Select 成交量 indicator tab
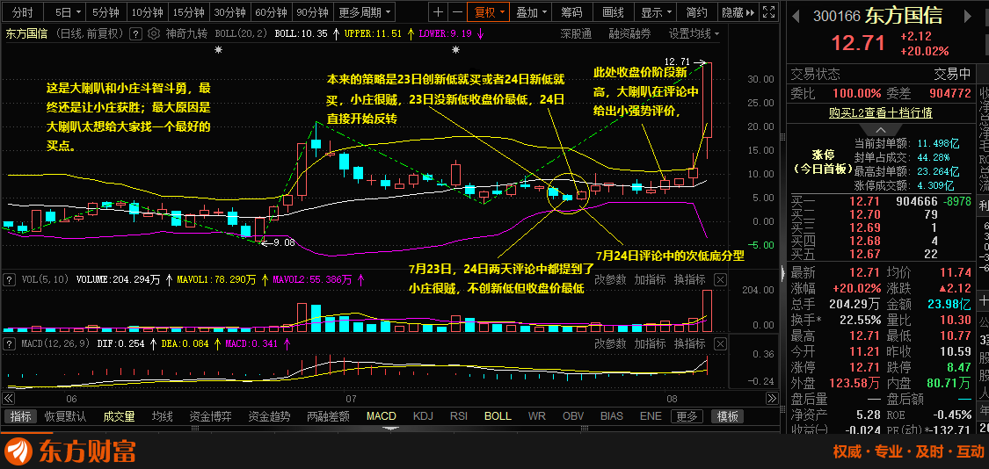Screen dimensions: 989x469 [x=120, y=416]
